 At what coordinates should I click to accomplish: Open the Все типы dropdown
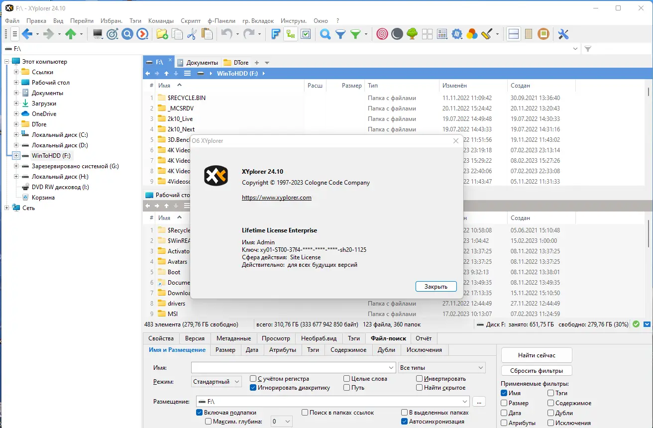click(441, 367)
